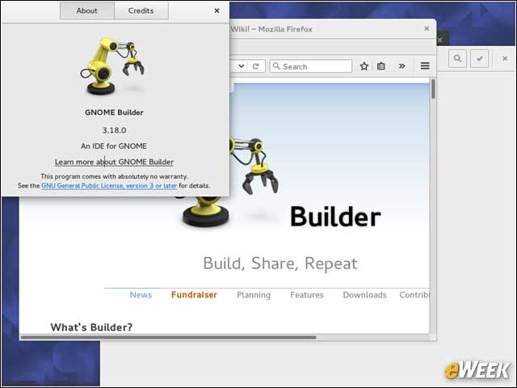Close the background Builder window
This screenshot has width=517, height=388.
coord(505,58)
